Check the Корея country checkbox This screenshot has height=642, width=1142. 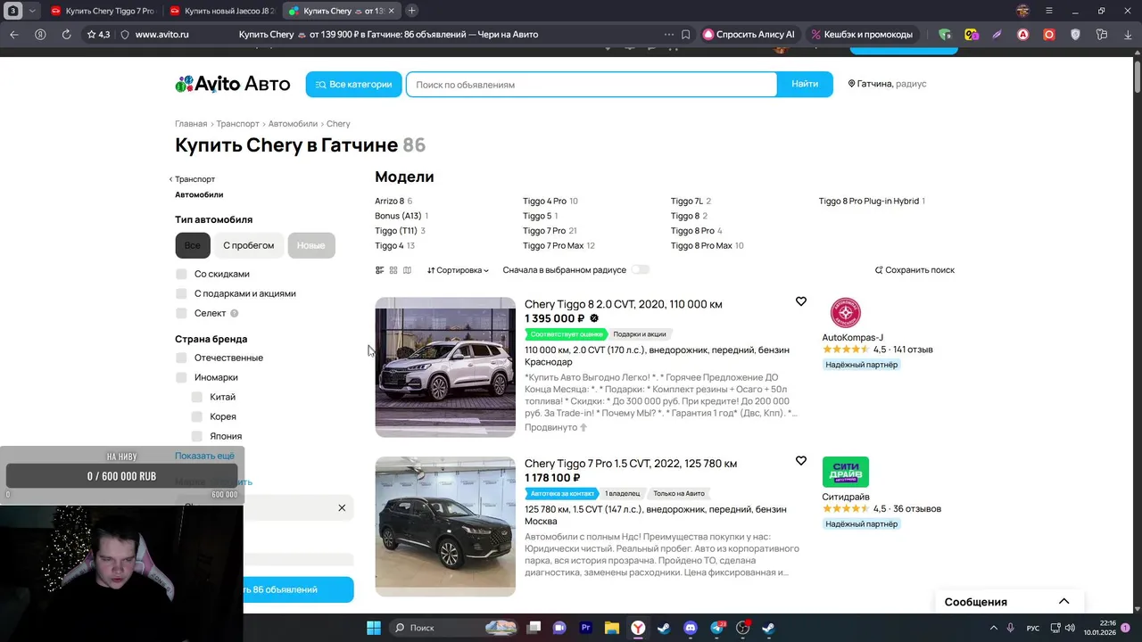(197, 416)
